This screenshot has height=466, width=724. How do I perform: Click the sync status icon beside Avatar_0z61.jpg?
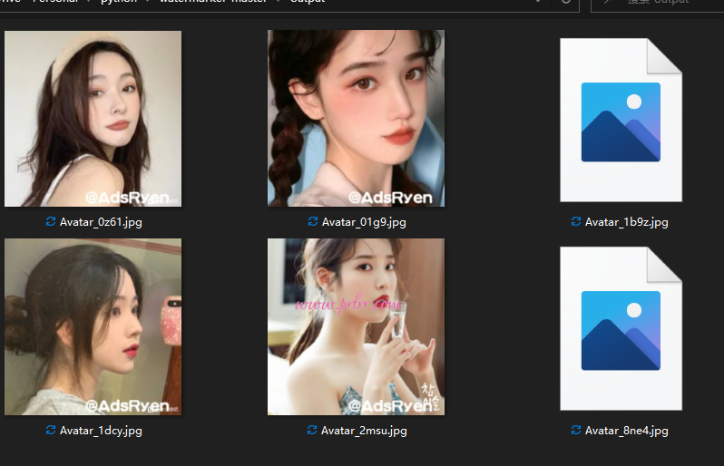point(51,222)
